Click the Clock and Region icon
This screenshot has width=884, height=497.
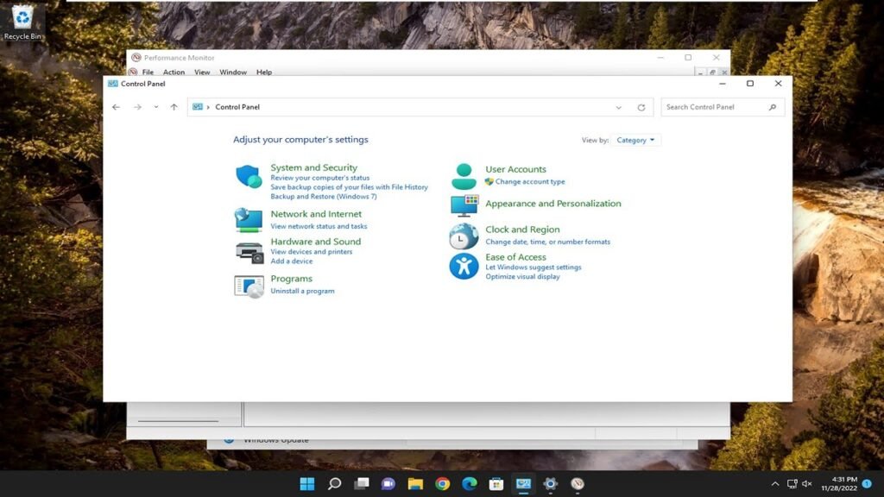pyautogui.click(x=464, y=236)
